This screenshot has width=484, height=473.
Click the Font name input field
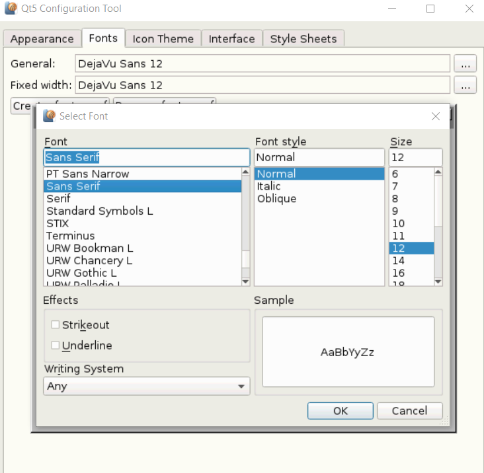(146, 157)
